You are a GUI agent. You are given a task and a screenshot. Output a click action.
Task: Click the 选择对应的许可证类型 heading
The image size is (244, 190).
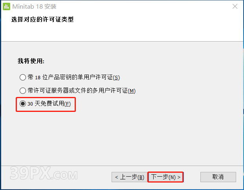(42, 20)
